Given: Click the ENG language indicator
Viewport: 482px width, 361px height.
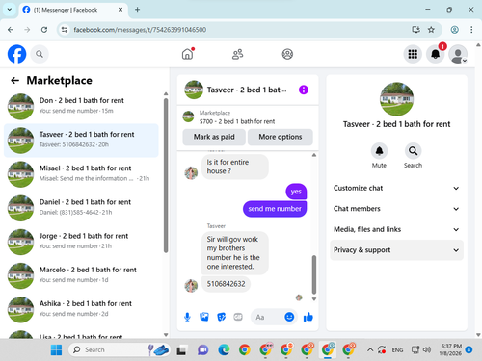Looking at the screenshot, I should tap(397, 349).
